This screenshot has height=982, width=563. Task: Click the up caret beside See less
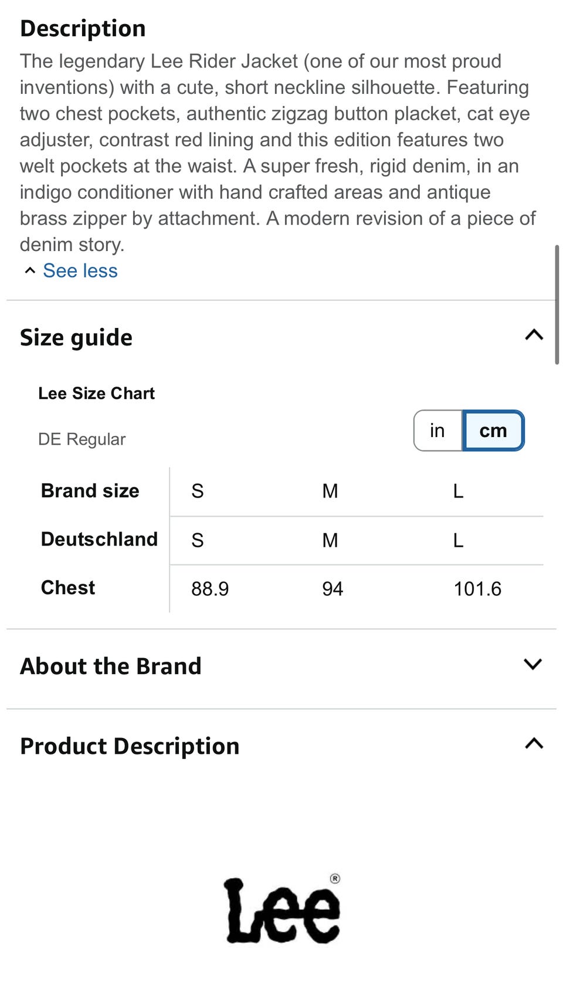point(30,270)
